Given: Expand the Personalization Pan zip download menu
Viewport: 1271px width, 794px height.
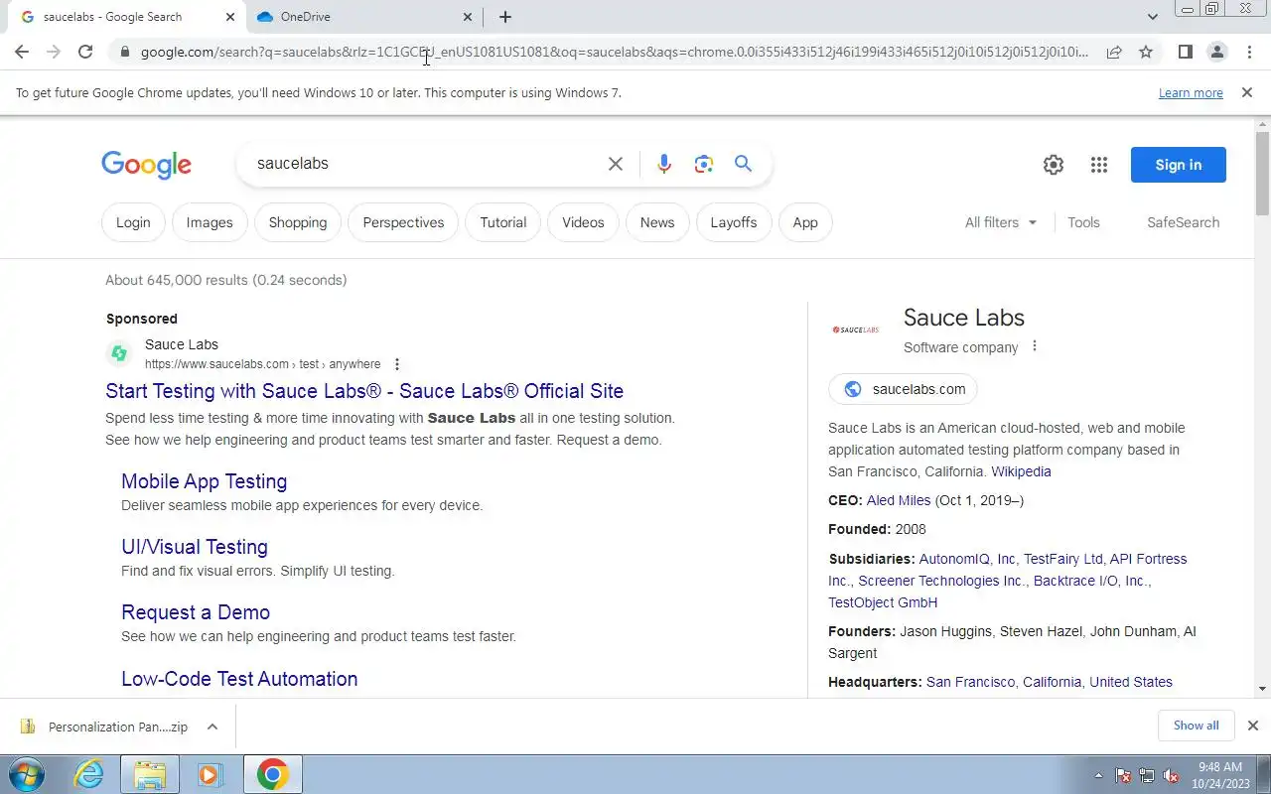Looking at the screenshot, I should pyautogui.click(x=212, y=727).
